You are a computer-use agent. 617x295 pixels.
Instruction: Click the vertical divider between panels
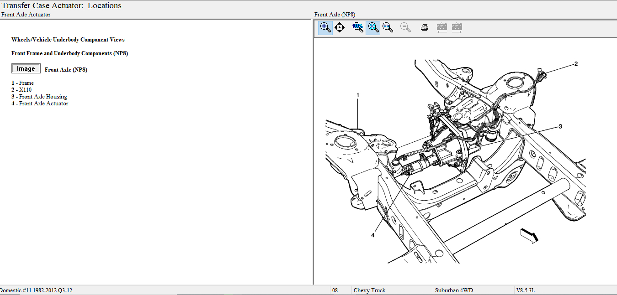coord(313,150)
